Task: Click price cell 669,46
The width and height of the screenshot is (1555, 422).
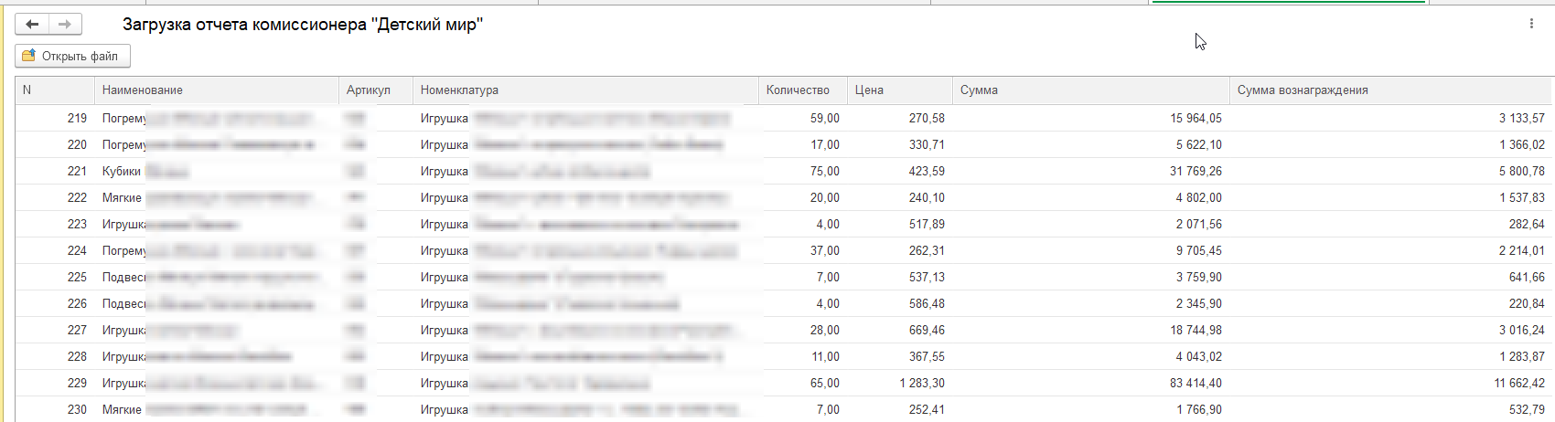Action: (x=900, y=330)
